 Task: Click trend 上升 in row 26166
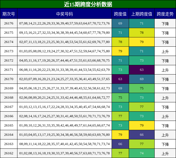tap(165, 116)
